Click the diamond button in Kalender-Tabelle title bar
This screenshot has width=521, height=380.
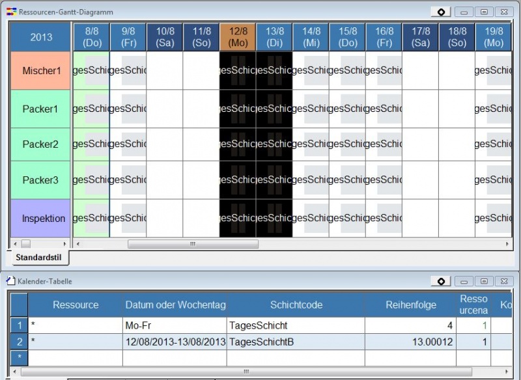441,281
